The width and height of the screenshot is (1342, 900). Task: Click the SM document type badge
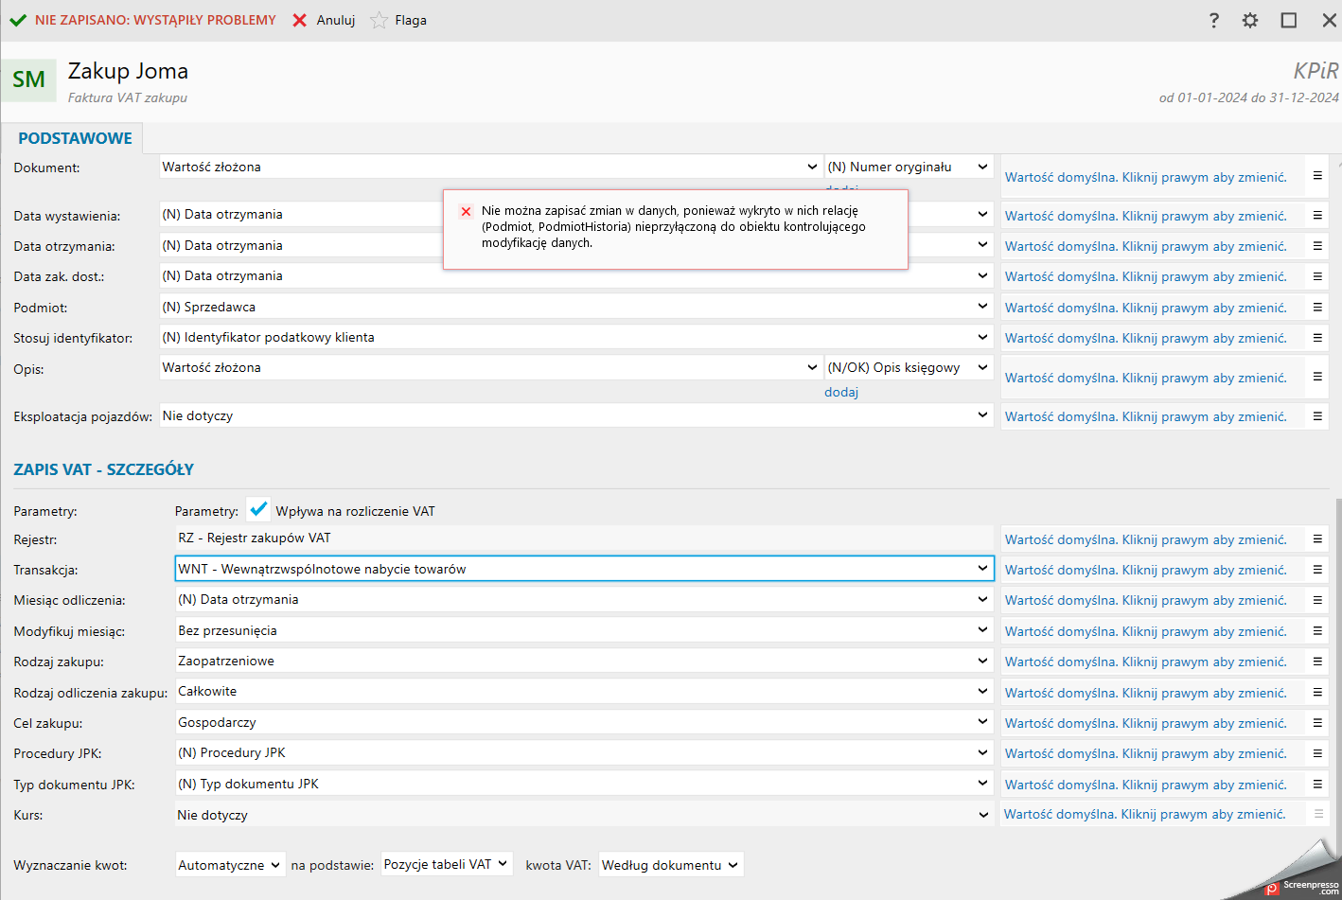tap(28, 79)
